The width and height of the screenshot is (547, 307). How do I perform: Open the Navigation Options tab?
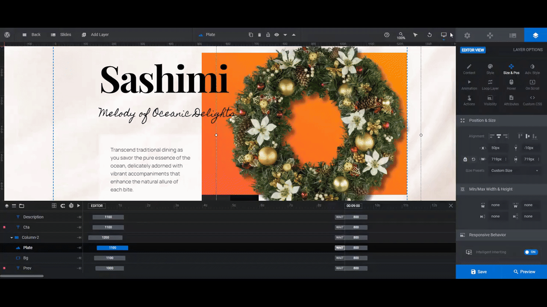pyautogui.click(x=490, y=35)
